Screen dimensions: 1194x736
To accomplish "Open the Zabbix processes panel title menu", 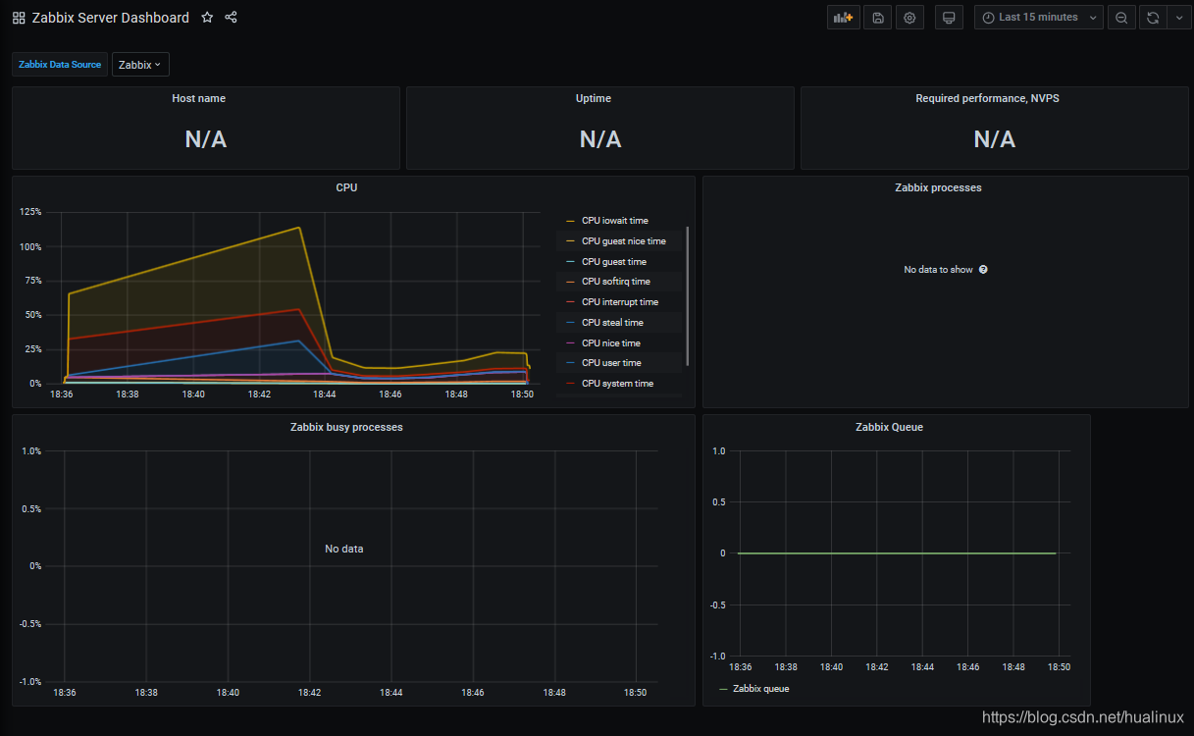I will tap(939, 187).
